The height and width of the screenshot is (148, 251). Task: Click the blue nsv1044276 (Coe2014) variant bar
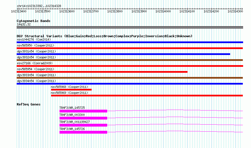click(x=130, y=42)
